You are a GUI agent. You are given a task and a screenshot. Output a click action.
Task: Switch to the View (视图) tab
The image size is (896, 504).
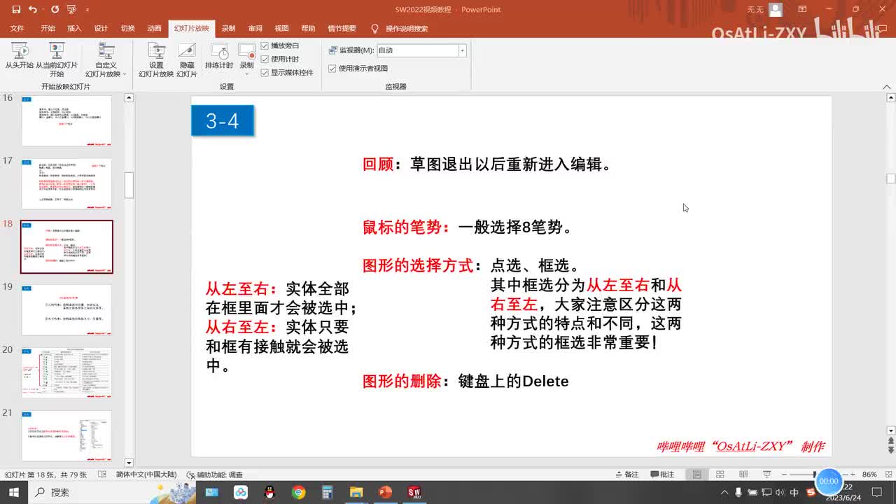[281, 29]
